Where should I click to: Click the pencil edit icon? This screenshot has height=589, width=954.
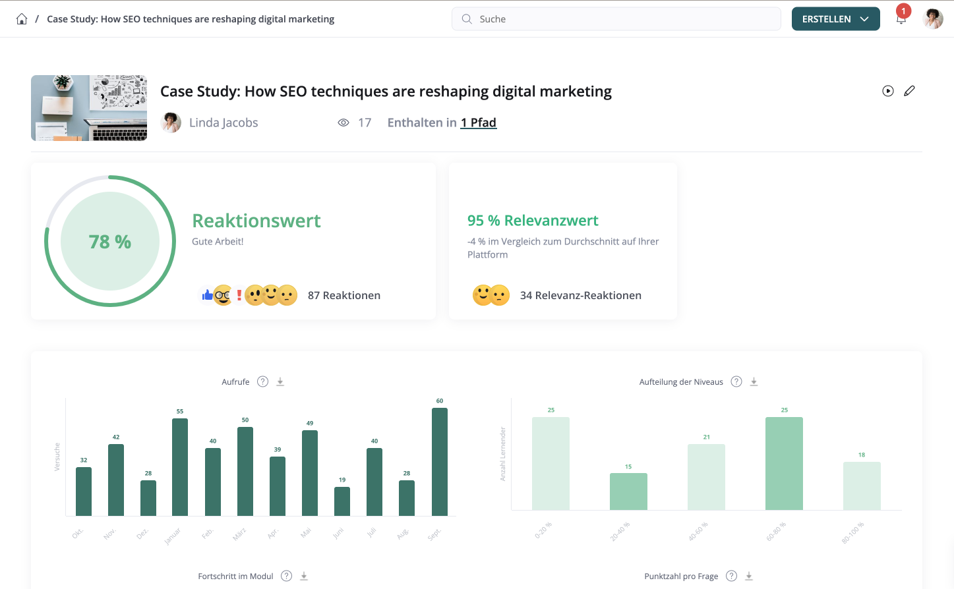tap(909, 91)
